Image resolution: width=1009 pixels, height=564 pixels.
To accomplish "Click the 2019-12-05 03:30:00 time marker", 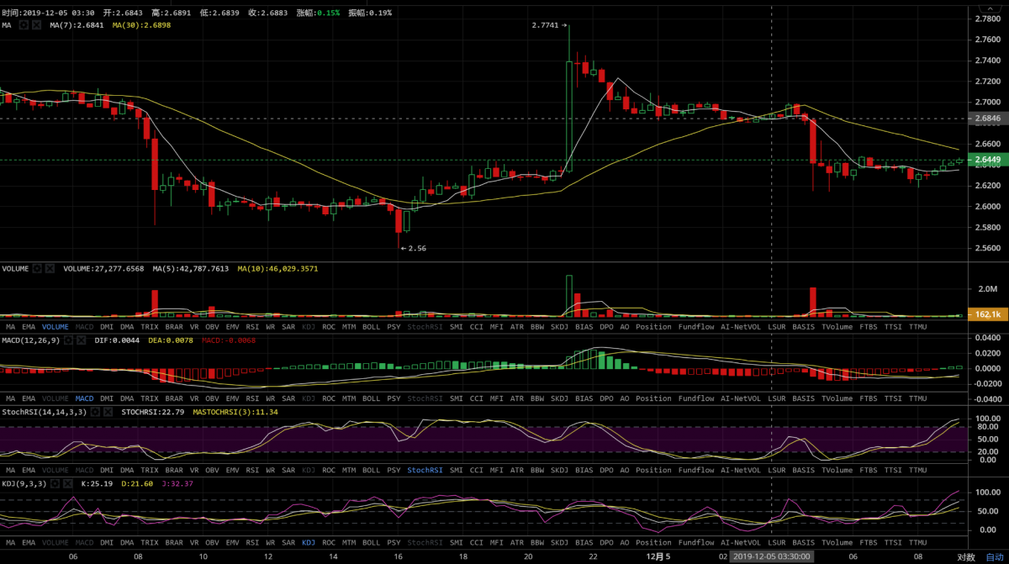I will [x=772, y=556].
